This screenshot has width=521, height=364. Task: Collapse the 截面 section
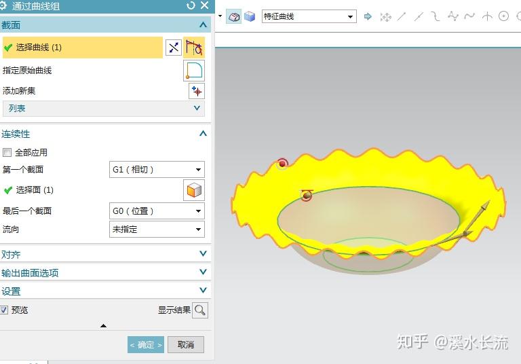[x=203, y=25]
